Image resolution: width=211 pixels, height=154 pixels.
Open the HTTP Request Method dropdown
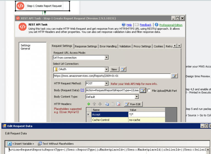[106, 83]
